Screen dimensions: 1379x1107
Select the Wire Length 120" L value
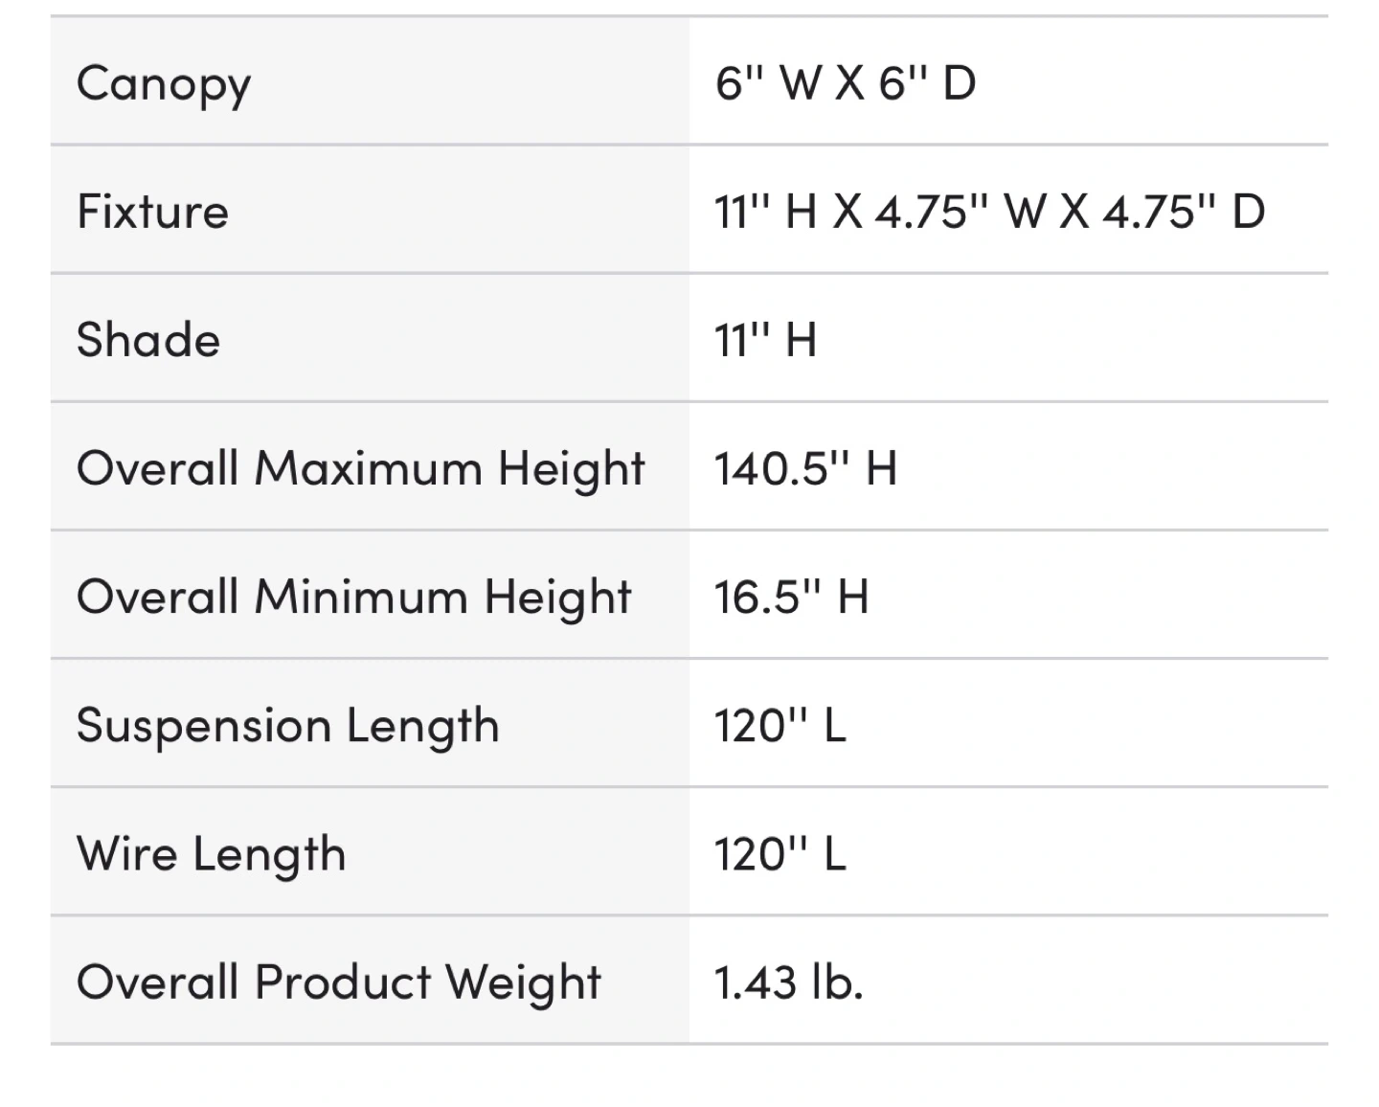coord(780,854)
